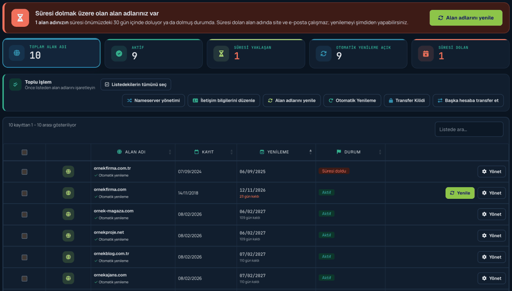
Task: Sort the table by Yenileme column
Action: pyautogui.click(x=276, y=152)
